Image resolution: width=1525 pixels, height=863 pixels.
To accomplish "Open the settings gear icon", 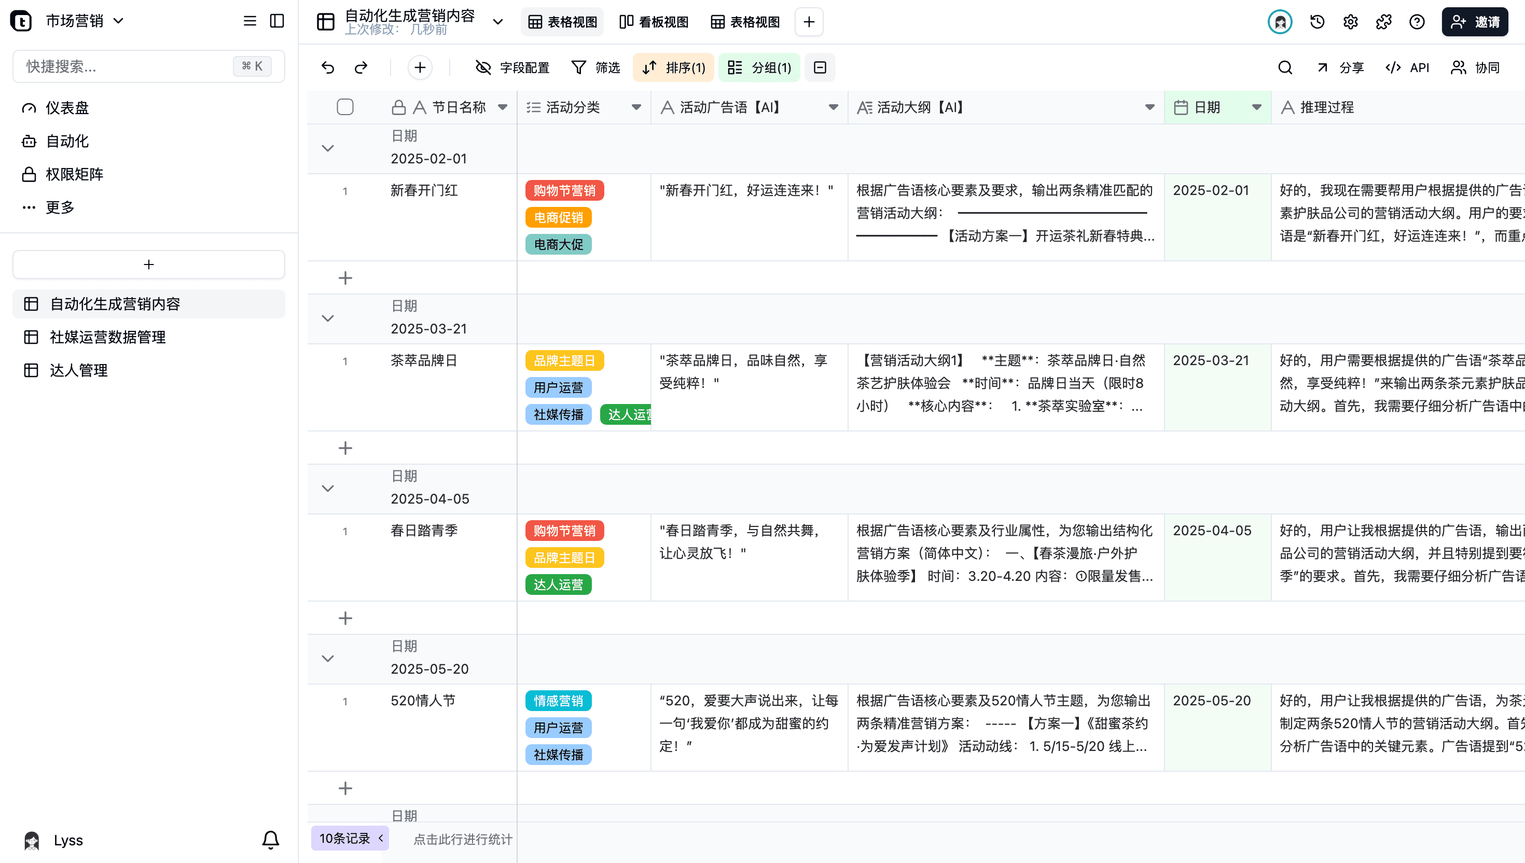I will click(1350, 22).
